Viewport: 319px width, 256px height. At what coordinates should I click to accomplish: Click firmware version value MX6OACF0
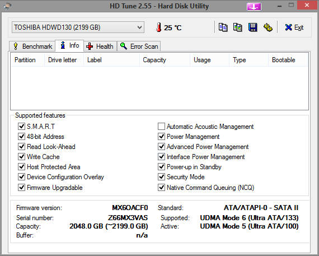[x=130, y=208]
